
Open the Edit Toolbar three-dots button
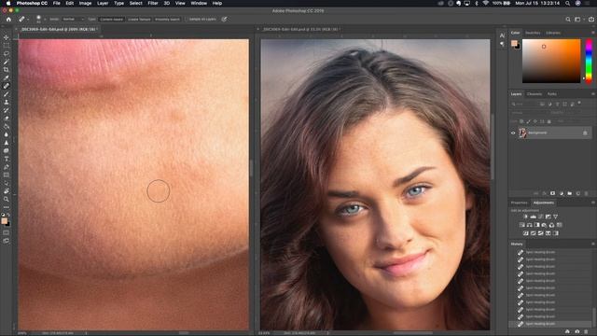tap(7, 207)
